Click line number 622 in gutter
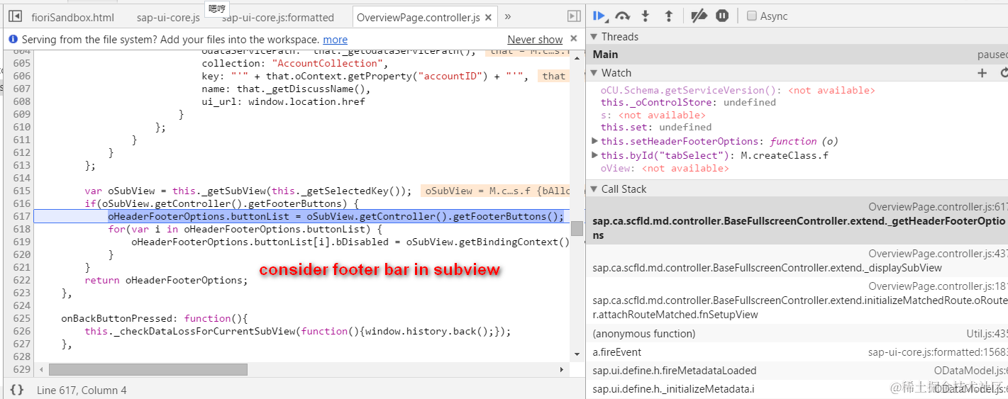 pos(22,280)
